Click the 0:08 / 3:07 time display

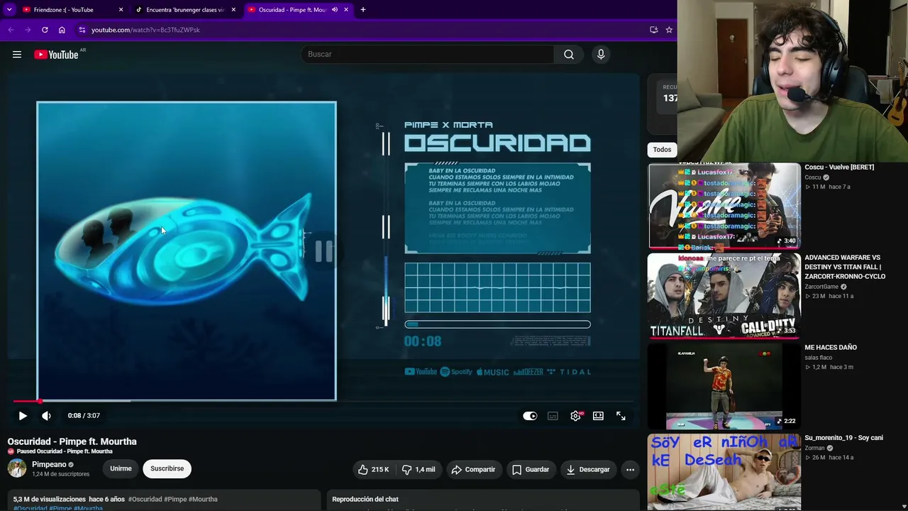point(84,416)
